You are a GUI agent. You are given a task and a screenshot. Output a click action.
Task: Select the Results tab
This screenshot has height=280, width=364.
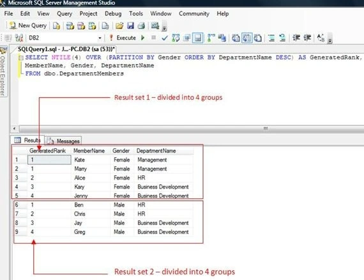(27, 140)
